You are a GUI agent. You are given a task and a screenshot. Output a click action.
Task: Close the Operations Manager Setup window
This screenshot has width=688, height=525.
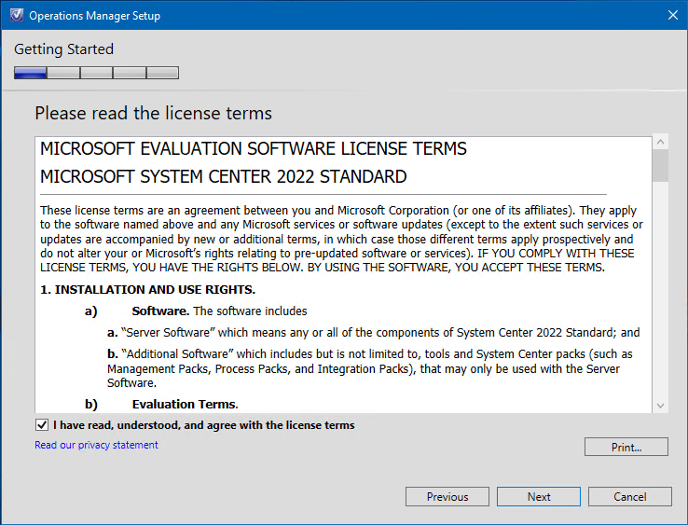[x=672, y=15]
